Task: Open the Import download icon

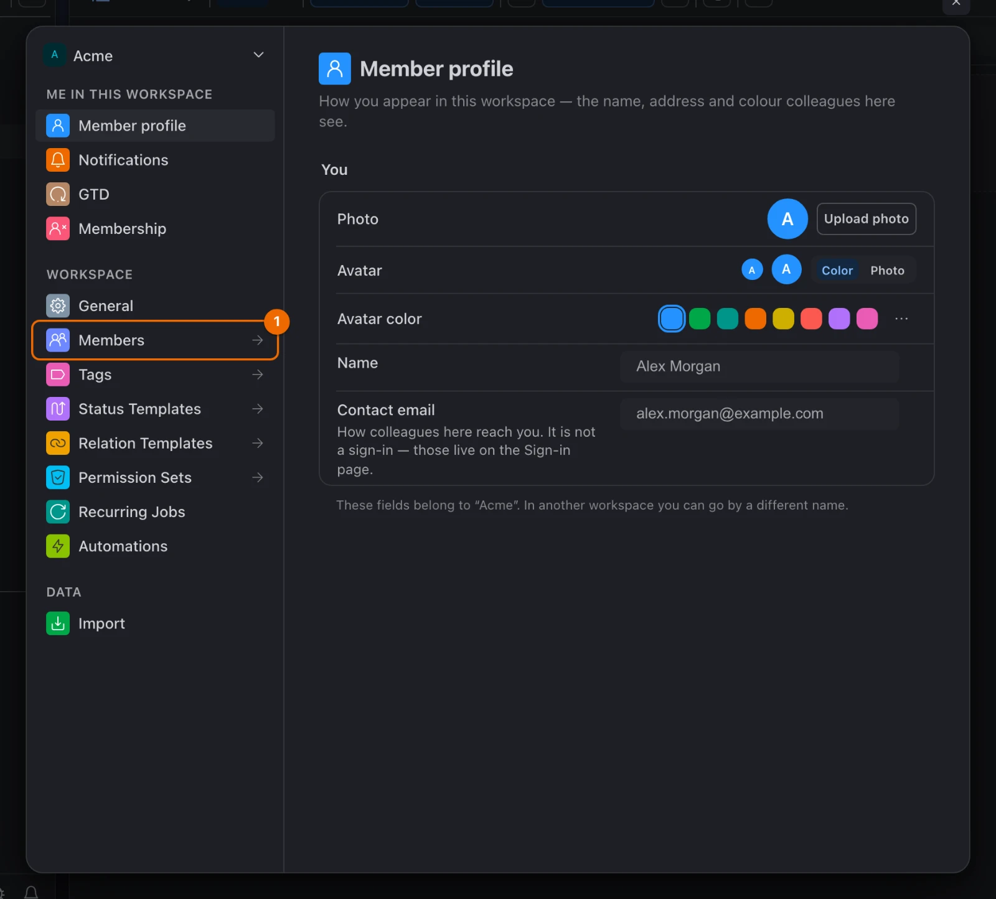Action: tap(58, 623)
